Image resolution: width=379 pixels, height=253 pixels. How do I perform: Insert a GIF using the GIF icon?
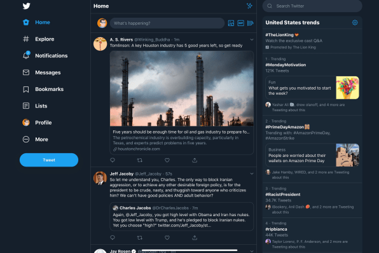241,23
